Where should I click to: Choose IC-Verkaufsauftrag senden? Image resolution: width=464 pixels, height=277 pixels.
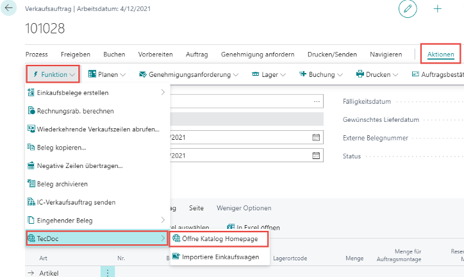97,202
